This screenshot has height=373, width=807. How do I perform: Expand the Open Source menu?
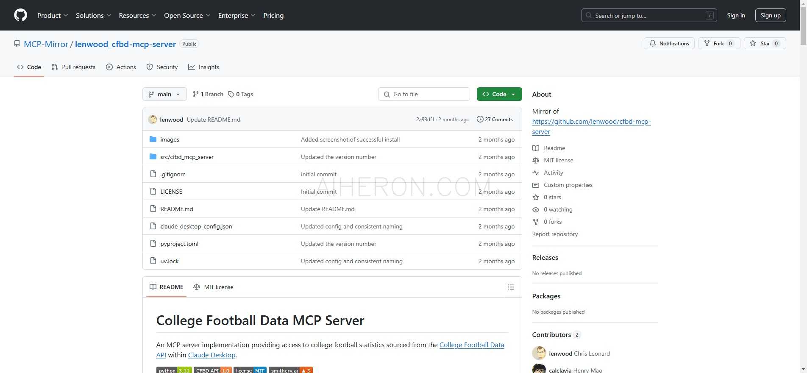[187, 15]
